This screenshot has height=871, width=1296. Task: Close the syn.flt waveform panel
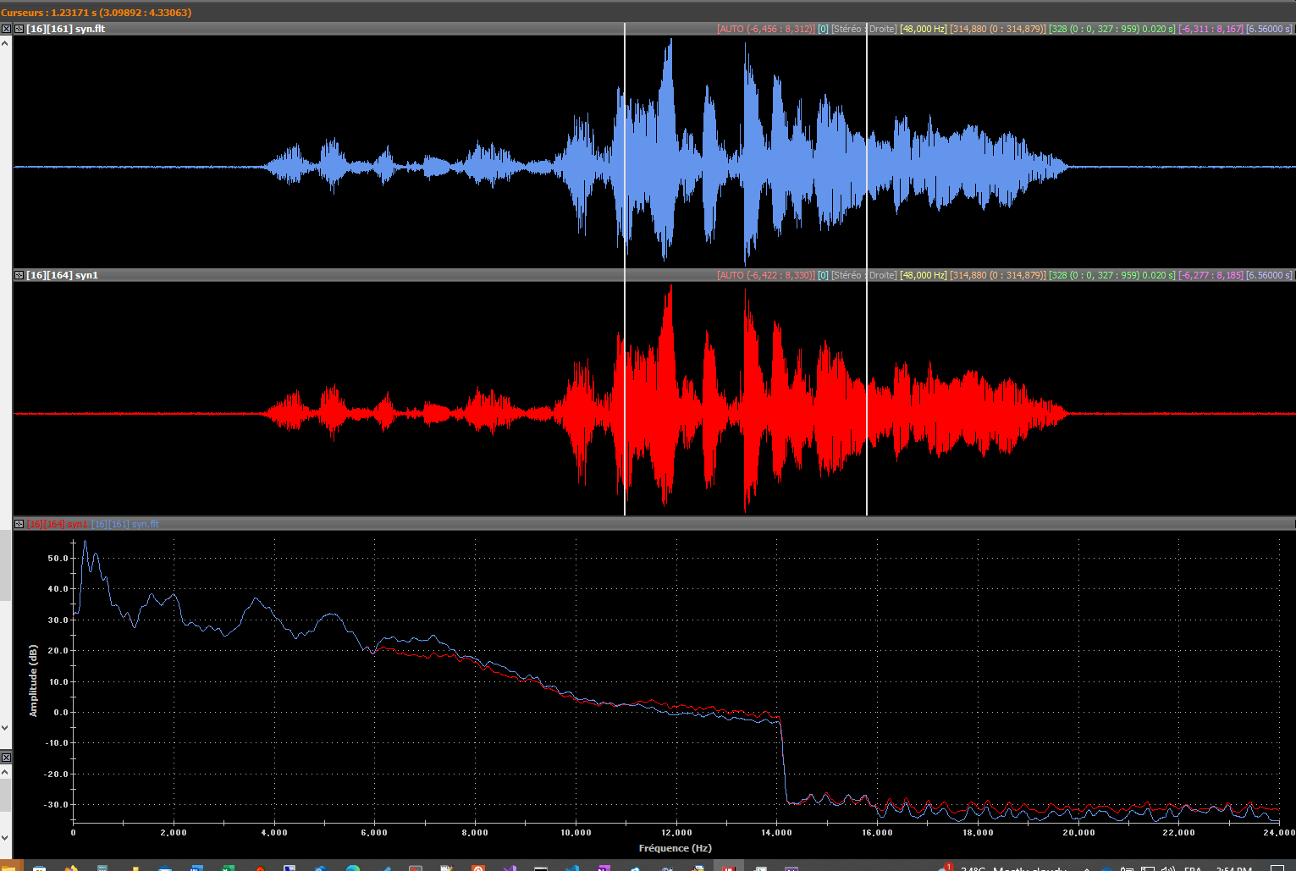click(6, 29)
